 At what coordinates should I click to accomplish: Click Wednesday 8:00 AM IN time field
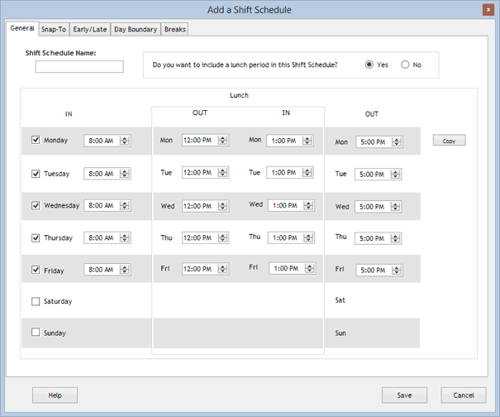tap(107, 205)
